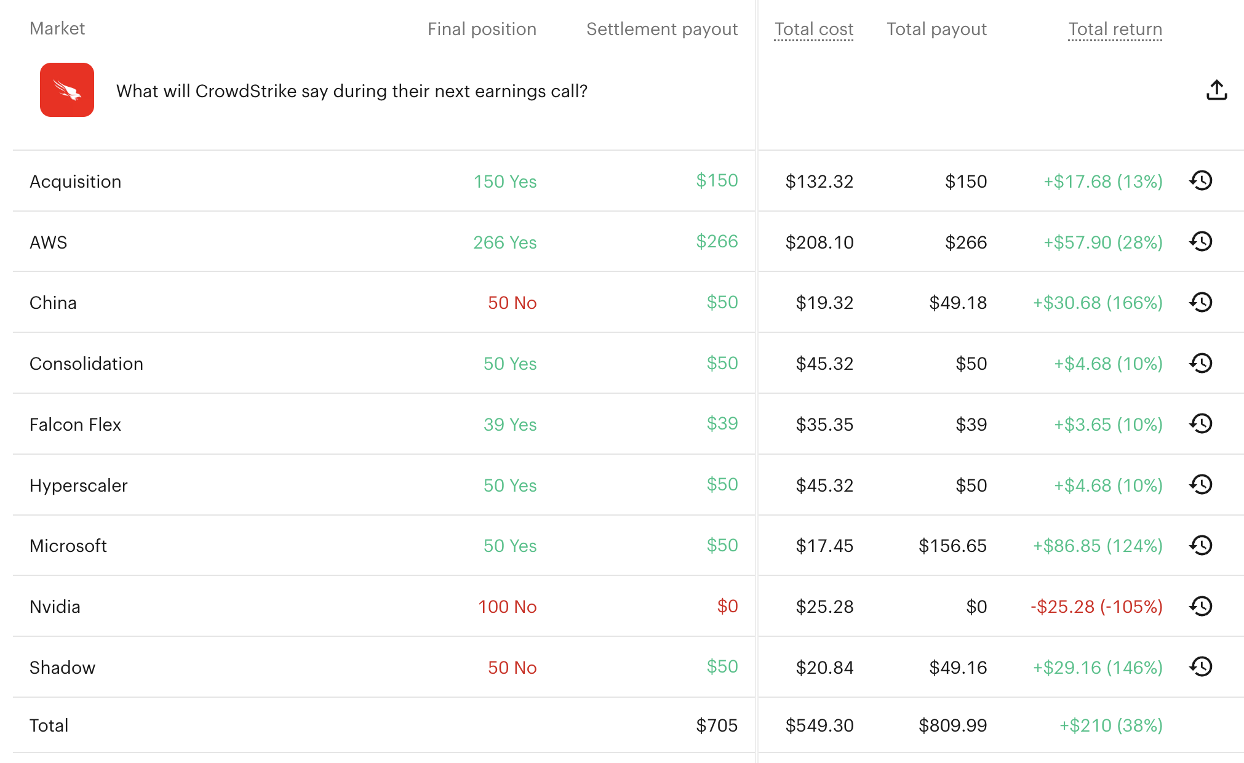Screen dimensions: 1244x763
Task: View the Nvidia market
Action: [x=55, y=607]
